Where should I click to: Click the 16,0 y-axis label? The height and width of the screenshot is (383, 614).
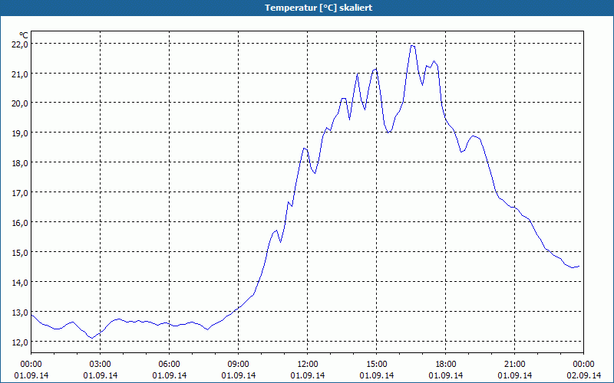20,223
